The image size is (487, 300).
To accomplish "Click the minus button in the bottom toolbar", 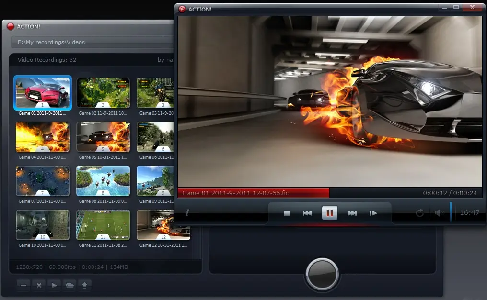I will click(23, 285).
